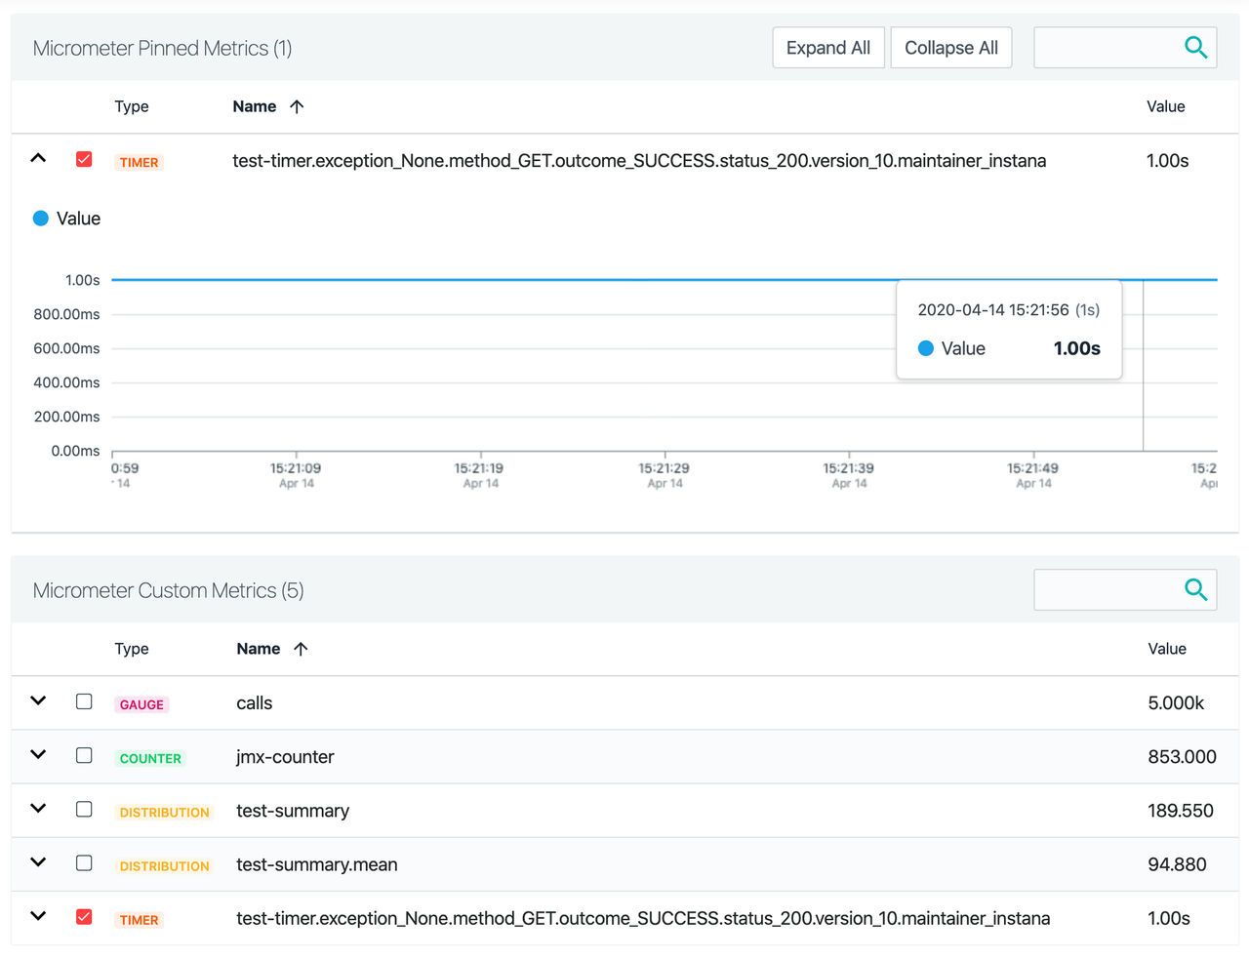Check the jmx-counter checkbox

tap(84, 755)
